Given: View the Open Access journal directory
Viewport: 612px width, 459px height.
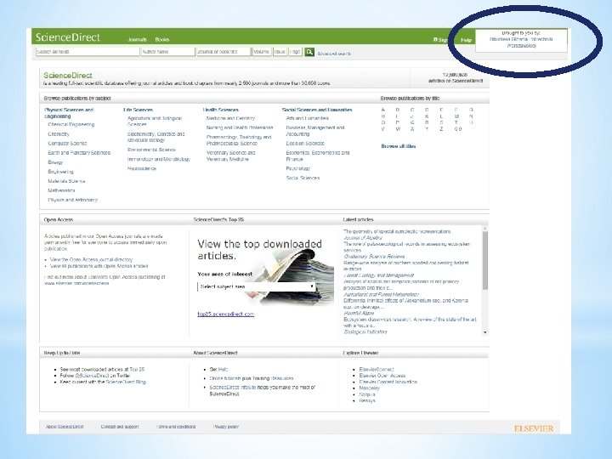Looking at the screenshot, I should pyautogui.click(x=91, y=259).
